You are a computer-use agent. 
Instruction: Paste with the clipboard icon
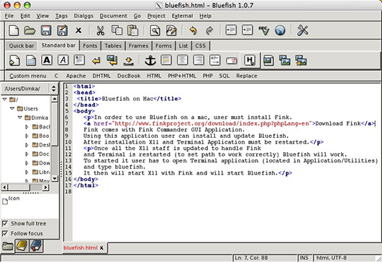tap(133, 30)
